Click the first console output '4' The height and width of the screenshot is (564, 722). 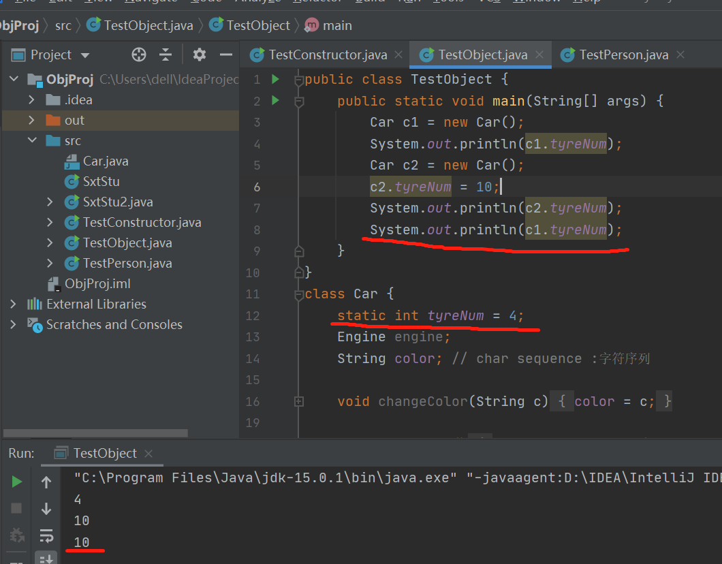coord(78,499)
